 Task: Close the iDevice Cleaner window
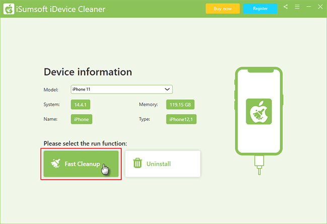320,7
